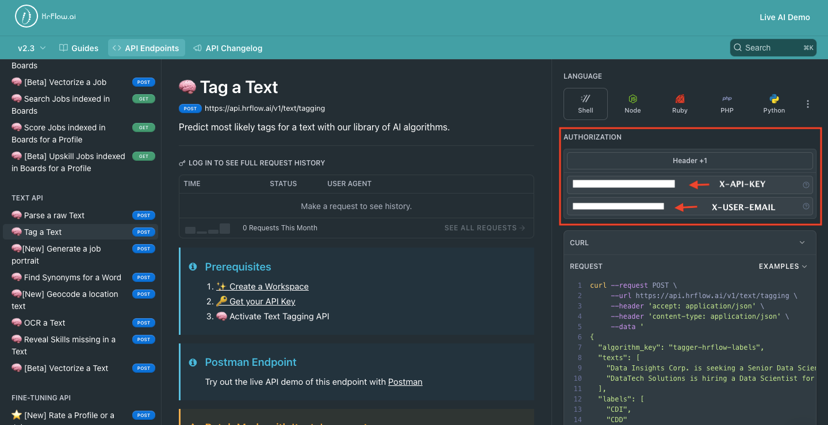This screenshot has width=828, height=425.
Task: Select the Ruby language option
Action: pyautogui.click(x=680, y=103)
